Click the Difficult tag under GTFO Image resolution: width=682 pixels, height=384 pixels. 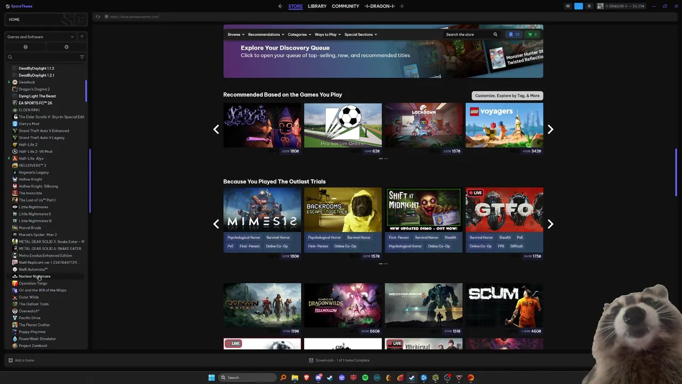[x=516, y=246]
